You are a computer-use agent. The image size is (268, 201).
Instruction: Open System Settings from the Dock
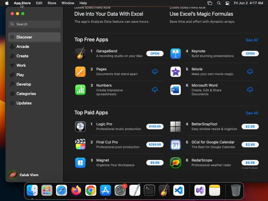click(x=120, y=190)
